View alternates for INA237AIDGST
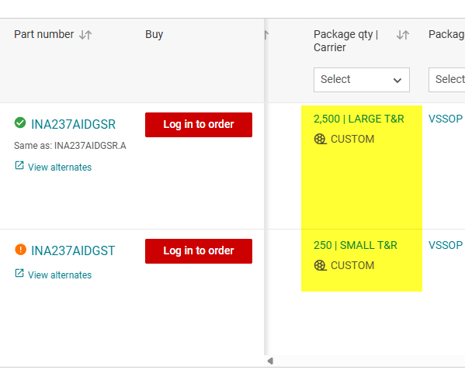The image size is (465, 373). click(60, 275)
